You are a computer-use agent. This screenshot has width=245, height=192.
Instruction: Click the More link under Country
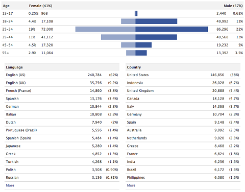tap(131, 185)
